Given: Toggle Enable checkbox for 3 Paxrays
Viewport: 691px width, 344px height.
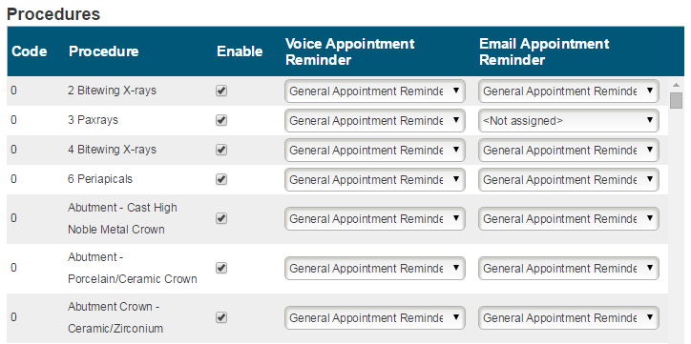Looking at the screenshot, I should (x=221, y=120).
